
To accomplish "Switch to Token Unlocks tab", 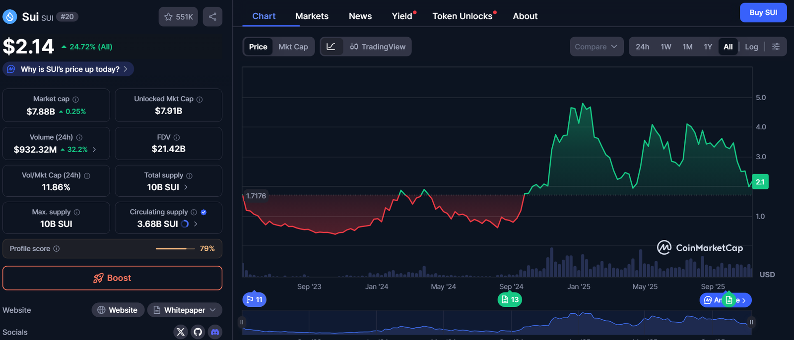I will 462,16.
